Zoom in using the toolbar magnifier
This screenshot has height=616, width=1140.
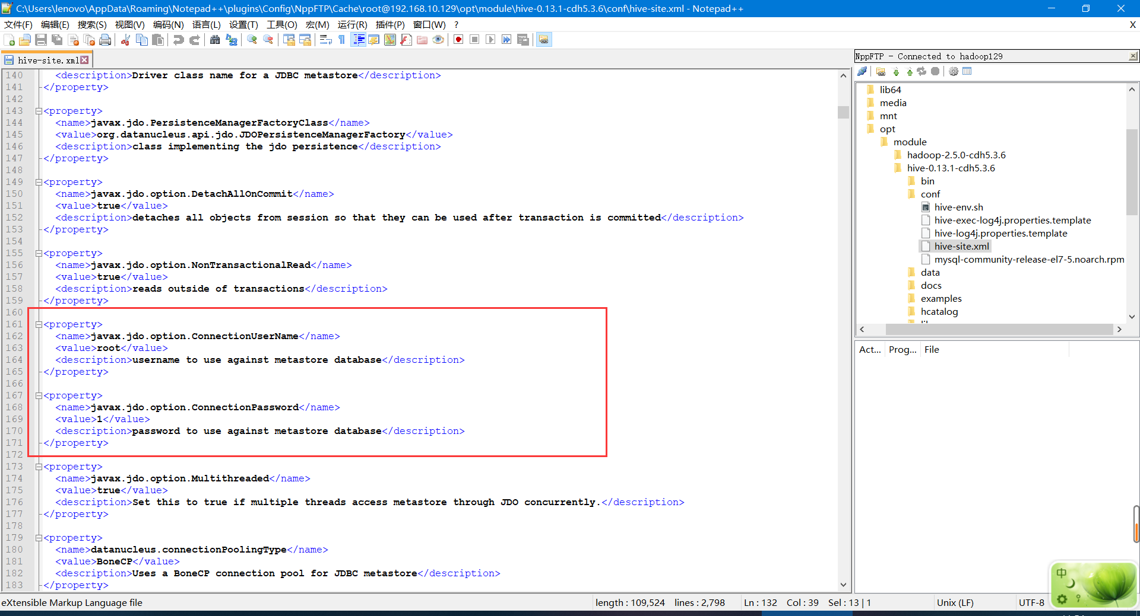pyautogui.click(x=252, y=40)
